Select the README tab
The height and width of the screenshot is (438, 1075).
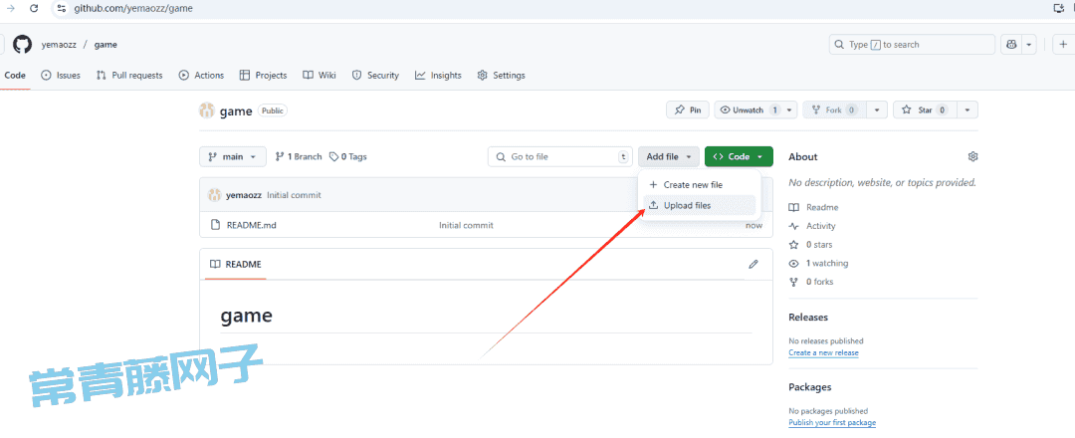(235, 264)
